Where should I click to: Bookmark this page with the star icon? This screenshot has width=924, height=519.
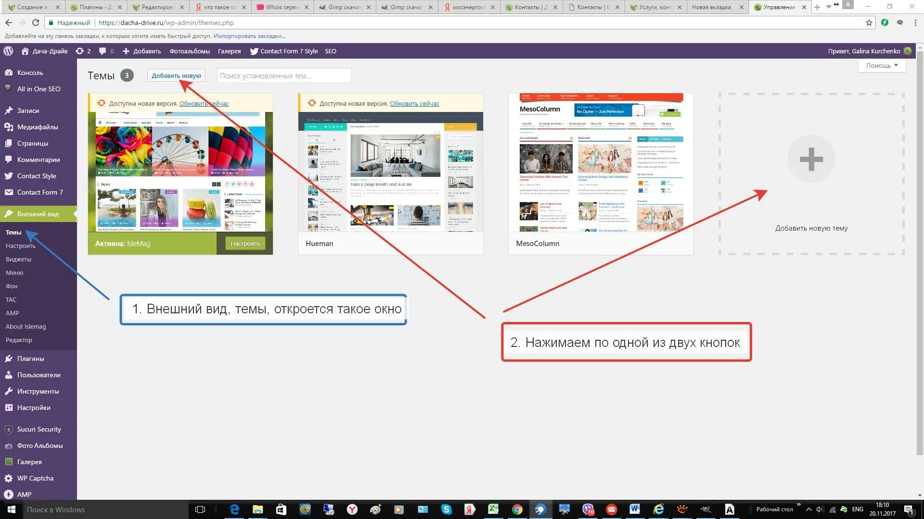[x=869, y=23]
